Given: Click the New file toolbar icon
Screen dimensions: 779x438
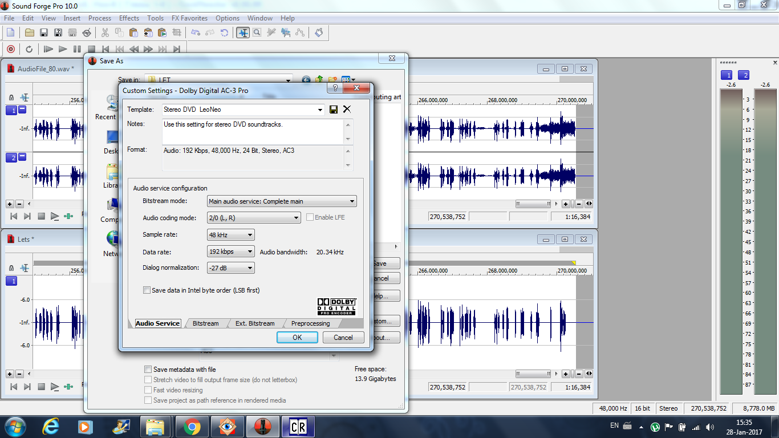Looking at the screenshot, I should pos(10,33).
